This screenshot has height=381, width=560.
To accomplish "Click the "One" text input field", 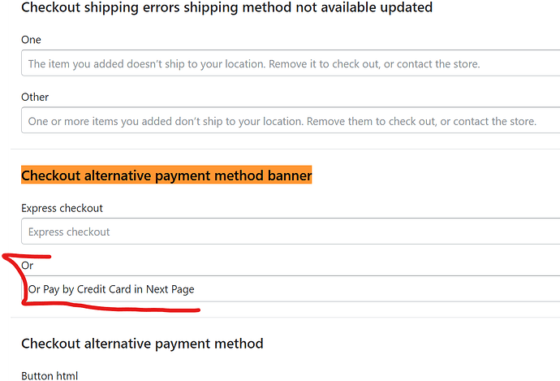I will (291, 63).
